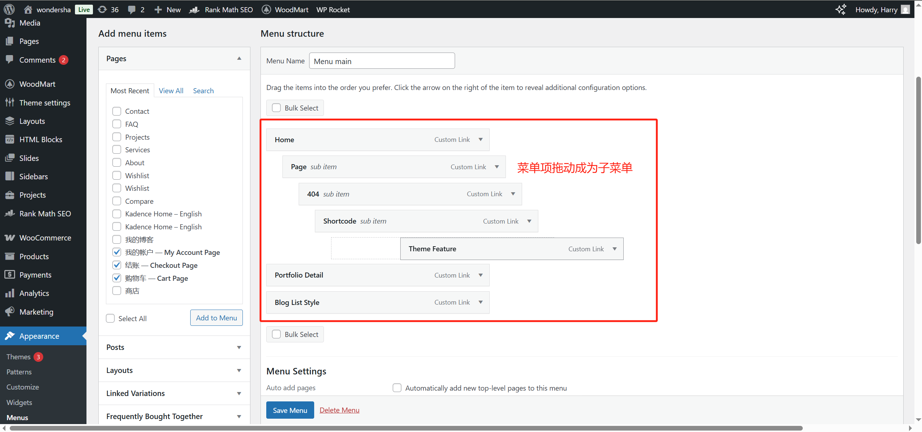
Task: Click the Add to Menu button
Action: 216,318
